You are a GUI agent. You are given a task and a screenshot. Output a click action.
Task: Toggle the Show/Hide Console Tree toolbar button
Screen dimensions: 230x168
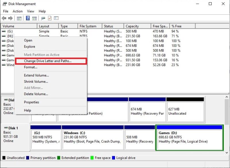[x=19, y=18]
